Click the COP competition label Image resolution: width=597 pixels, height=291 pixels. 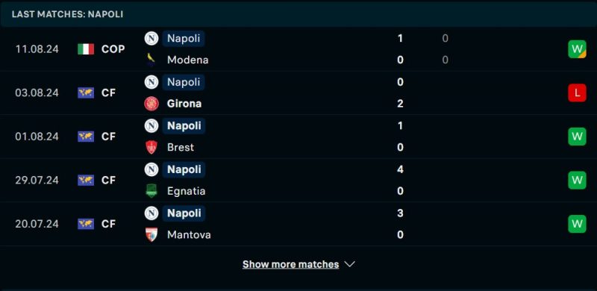(x=113, y=49)
